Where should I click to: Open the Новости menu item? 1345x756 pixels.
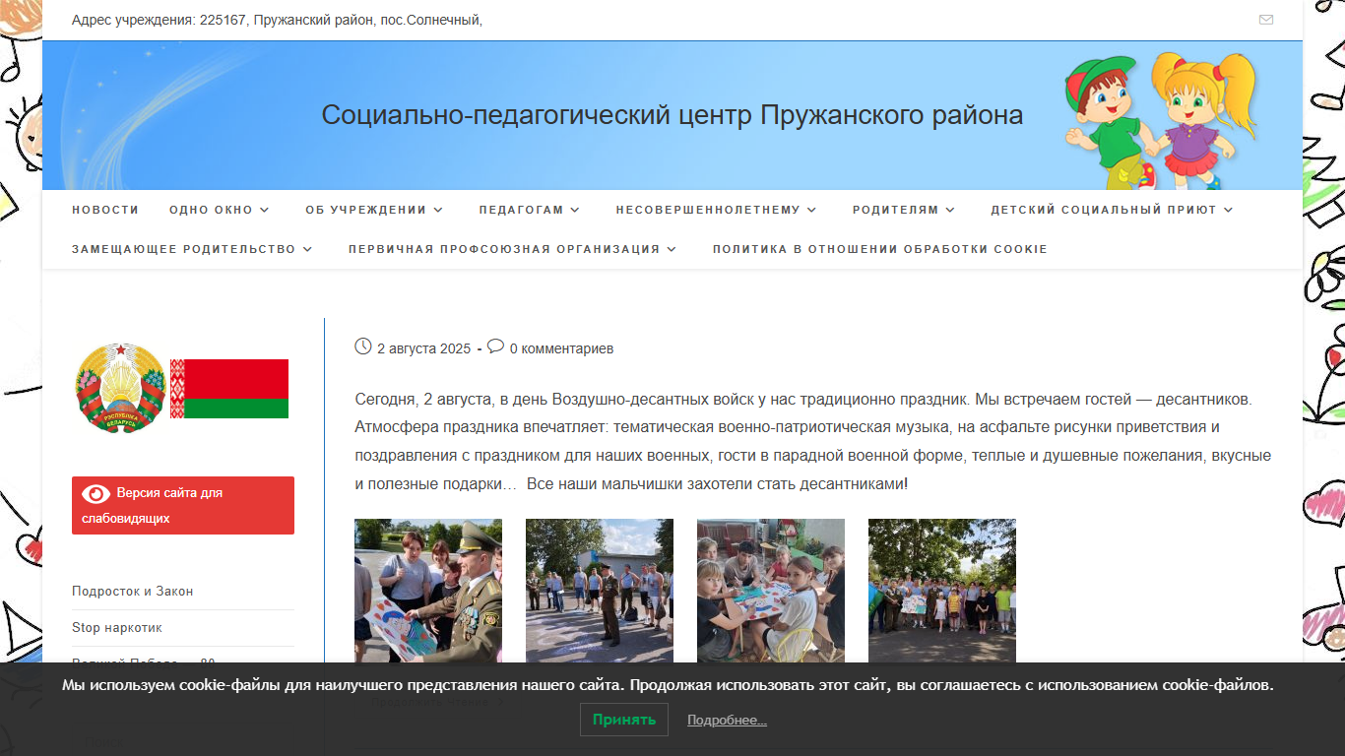[105, 210]
